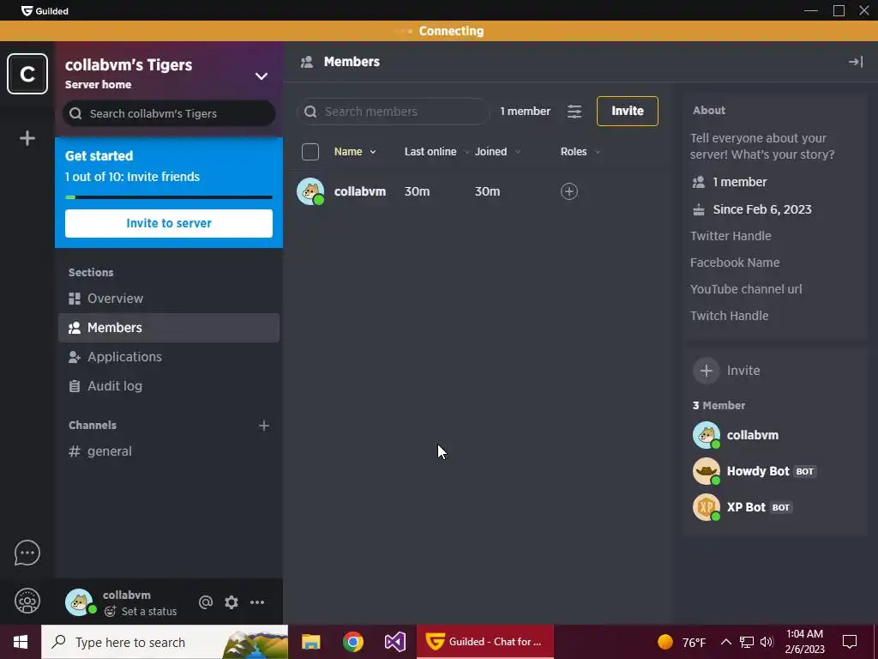Open XP Bot avatar
This screenshot has height=659, width=878.
[x=707, y=507]
